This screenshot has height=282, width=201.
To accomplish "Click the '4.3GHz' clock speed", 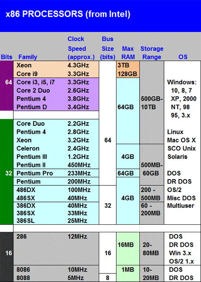I will pos(78,65).
